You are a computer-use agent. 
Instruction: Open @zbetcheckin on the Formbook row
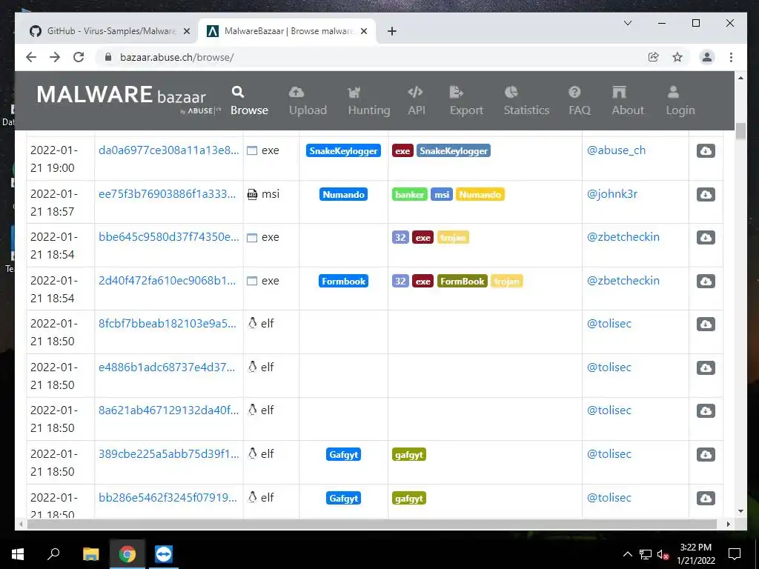tap(623, 281)
